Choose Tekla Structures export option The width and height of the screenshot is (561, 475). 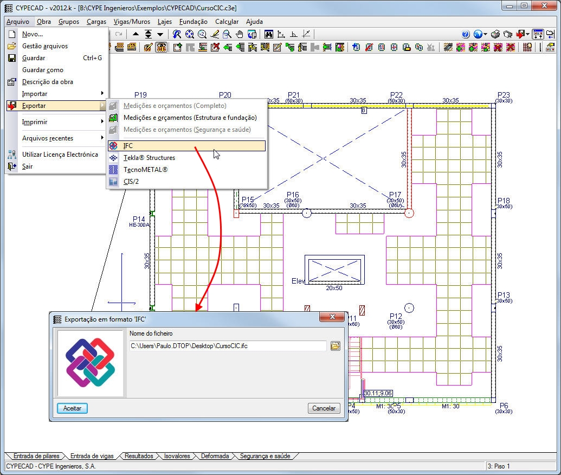[x=186, y=157]
